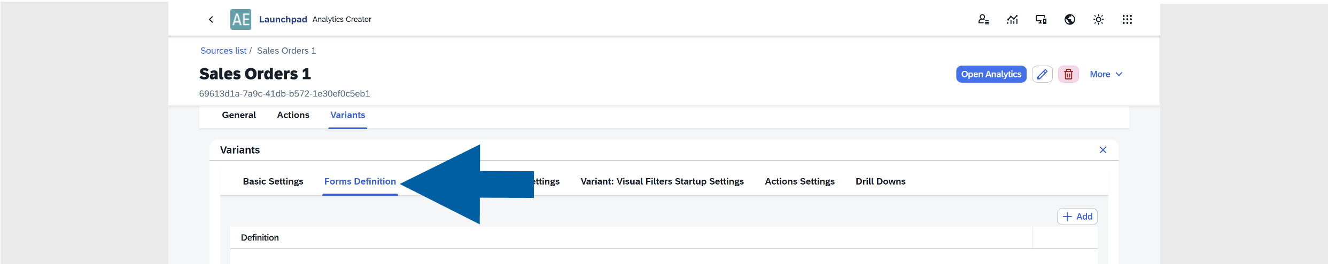Open the analytics chart icon in header
The image size is (1328, 264).
point(1012,20)
